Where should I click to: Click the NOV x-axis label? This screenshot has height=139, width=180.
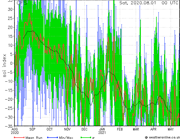[x=67, y=129]
